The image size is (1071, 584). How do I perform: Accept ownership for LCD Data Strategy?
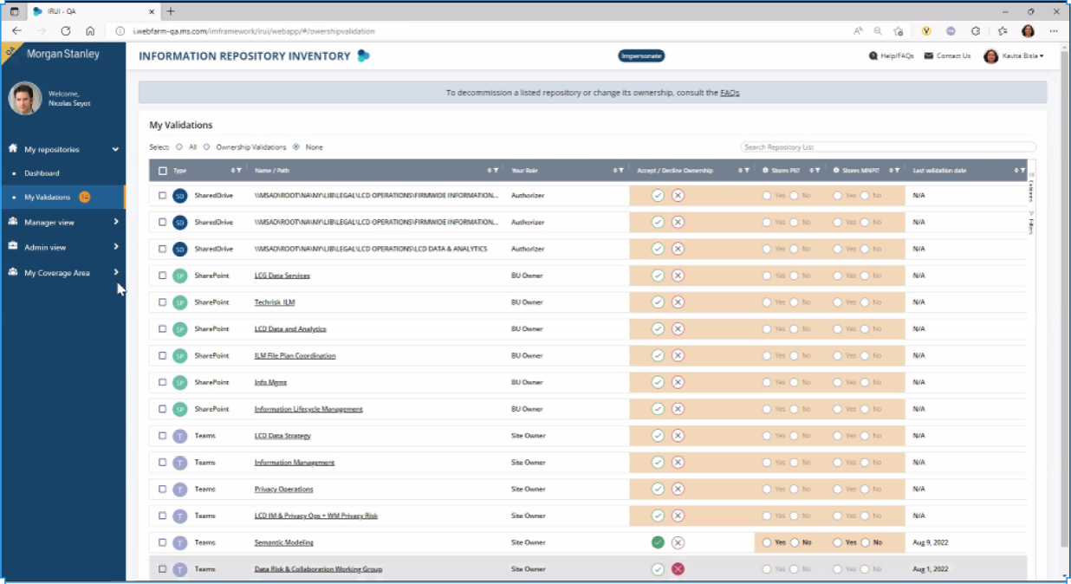click(658, 436)
